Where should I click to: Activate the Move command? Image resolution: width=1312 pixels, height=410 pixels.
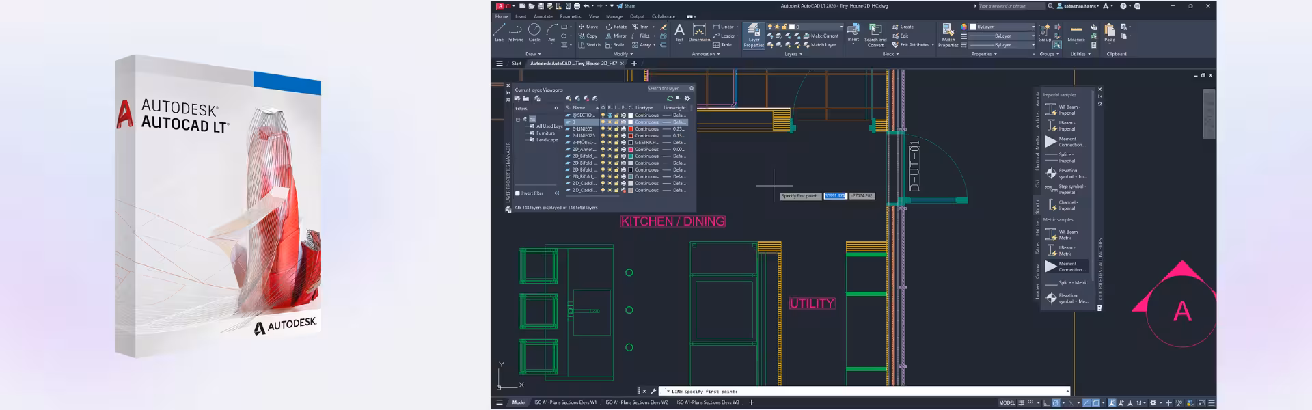tap(588, 27)
